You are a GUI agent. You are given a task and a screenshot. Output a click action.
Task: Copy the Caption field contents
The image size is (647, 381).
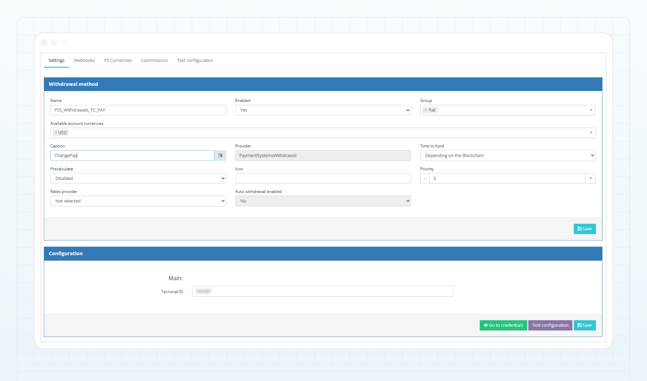[x=220, y=155]
